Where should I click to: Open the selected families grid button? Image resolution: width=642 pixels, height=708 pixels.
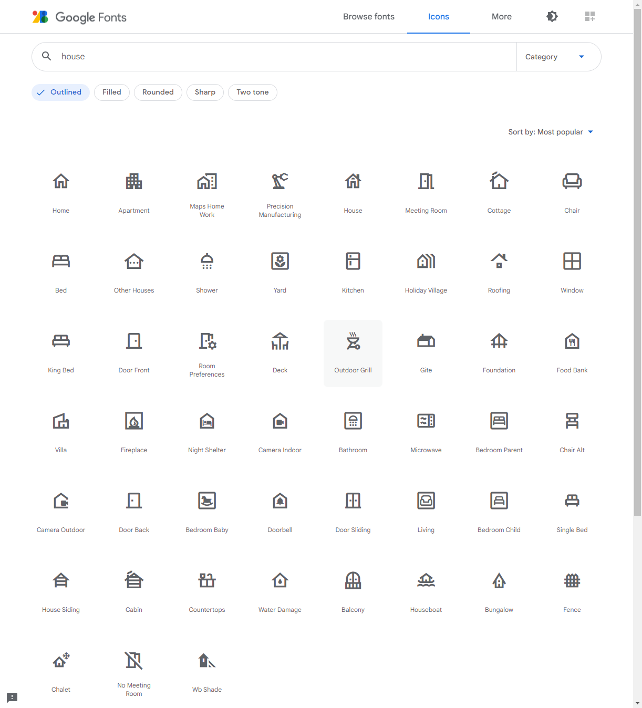(590, 17)
